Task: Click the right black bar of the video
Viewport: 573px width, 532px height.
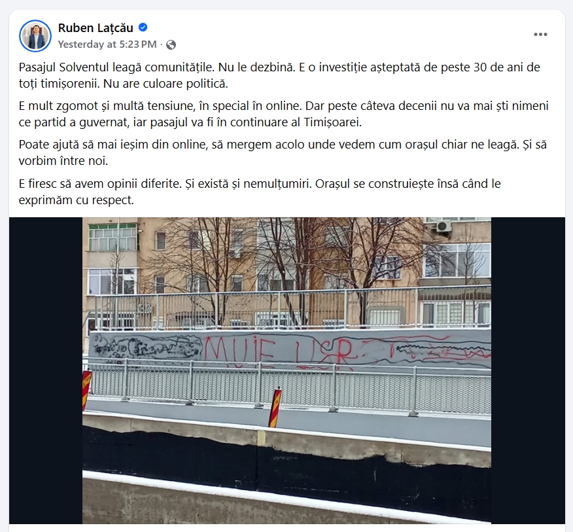Action: point(528,370)
